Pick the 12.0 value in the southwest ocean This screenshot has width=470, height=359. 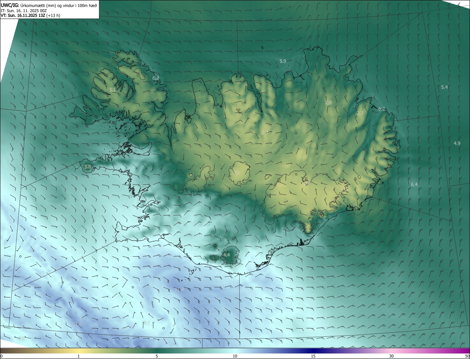(x=77, y=324)
